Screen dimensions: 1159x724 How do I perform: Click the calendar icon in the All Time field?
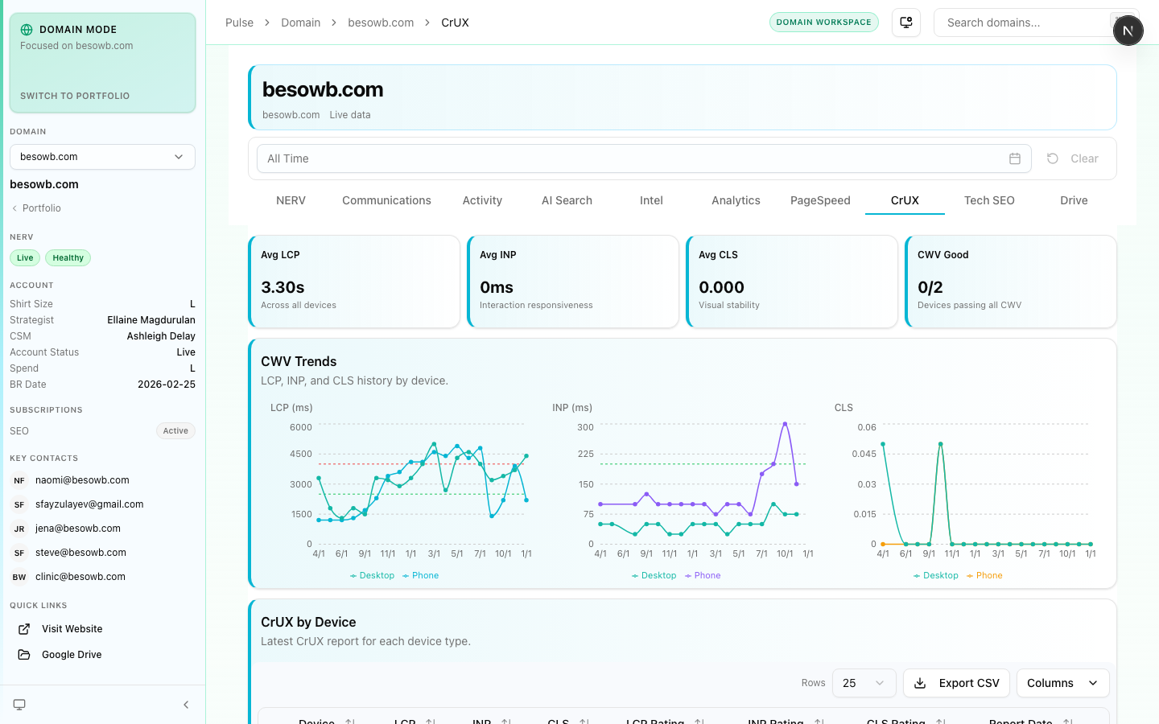point(1014,158)
